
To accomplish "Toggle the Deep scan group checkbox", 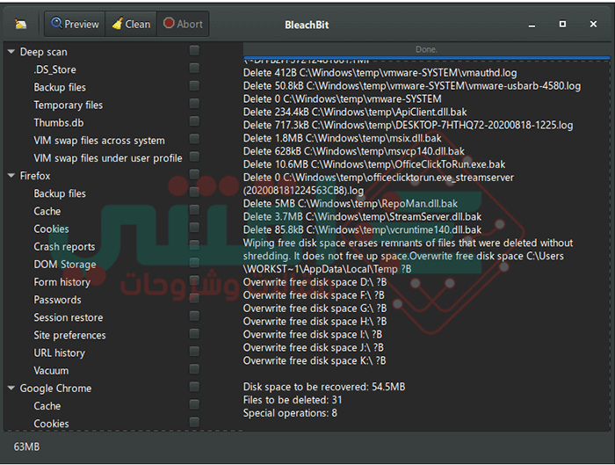I will 194,50.
